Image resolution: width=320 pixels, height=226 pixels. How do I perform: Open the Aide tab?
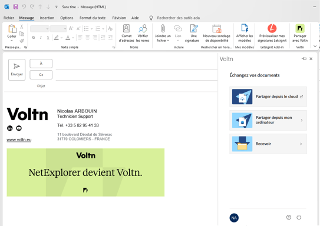(135, 18)
